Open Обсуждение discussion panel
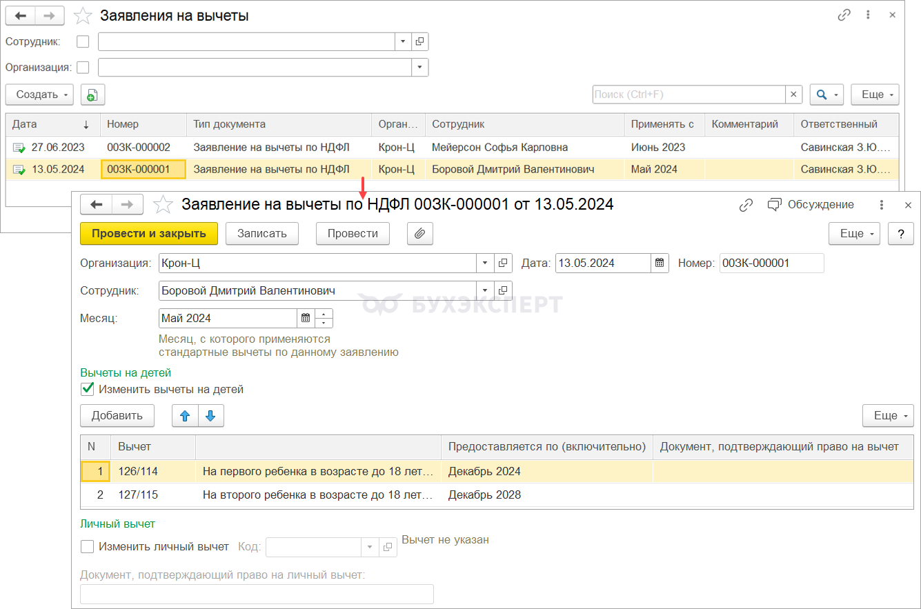 [811, 205]
